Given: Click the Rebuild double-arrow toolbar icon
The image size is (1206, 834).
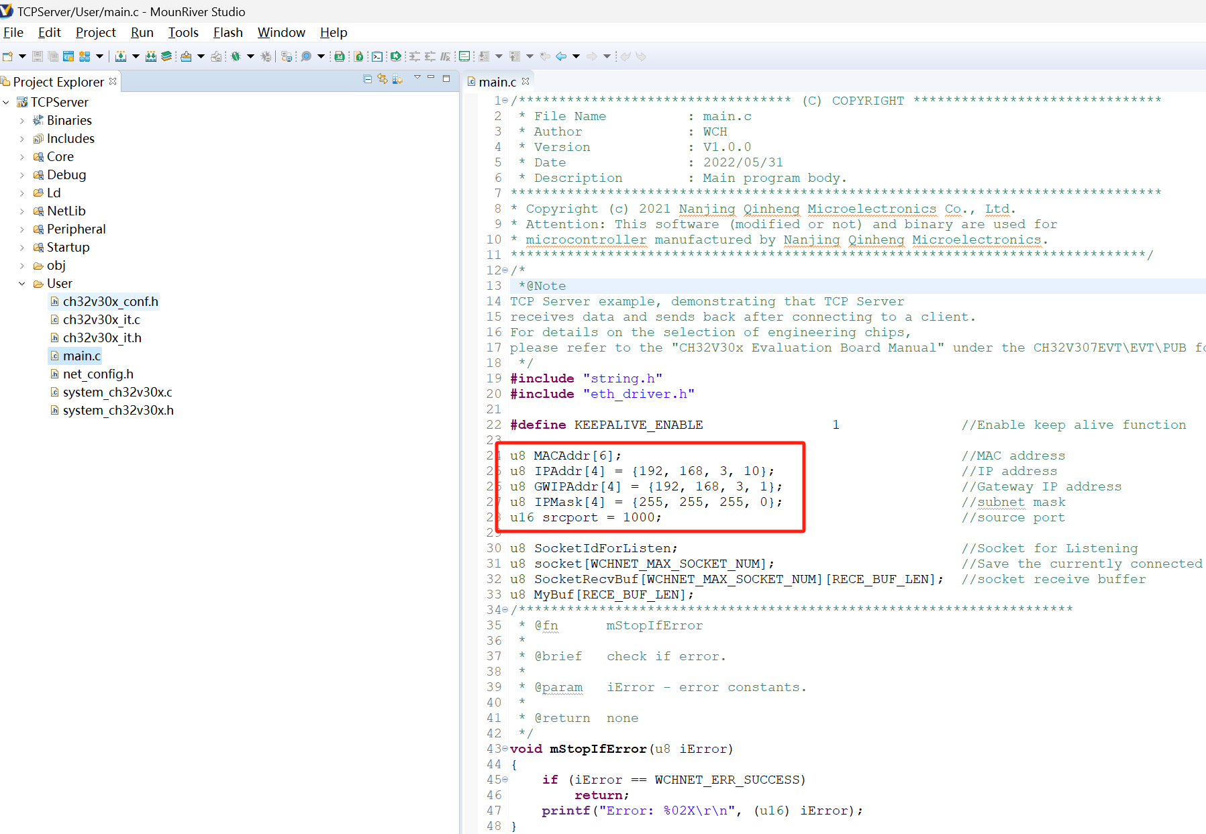Looking at the screenshot, I should (151, 56).
